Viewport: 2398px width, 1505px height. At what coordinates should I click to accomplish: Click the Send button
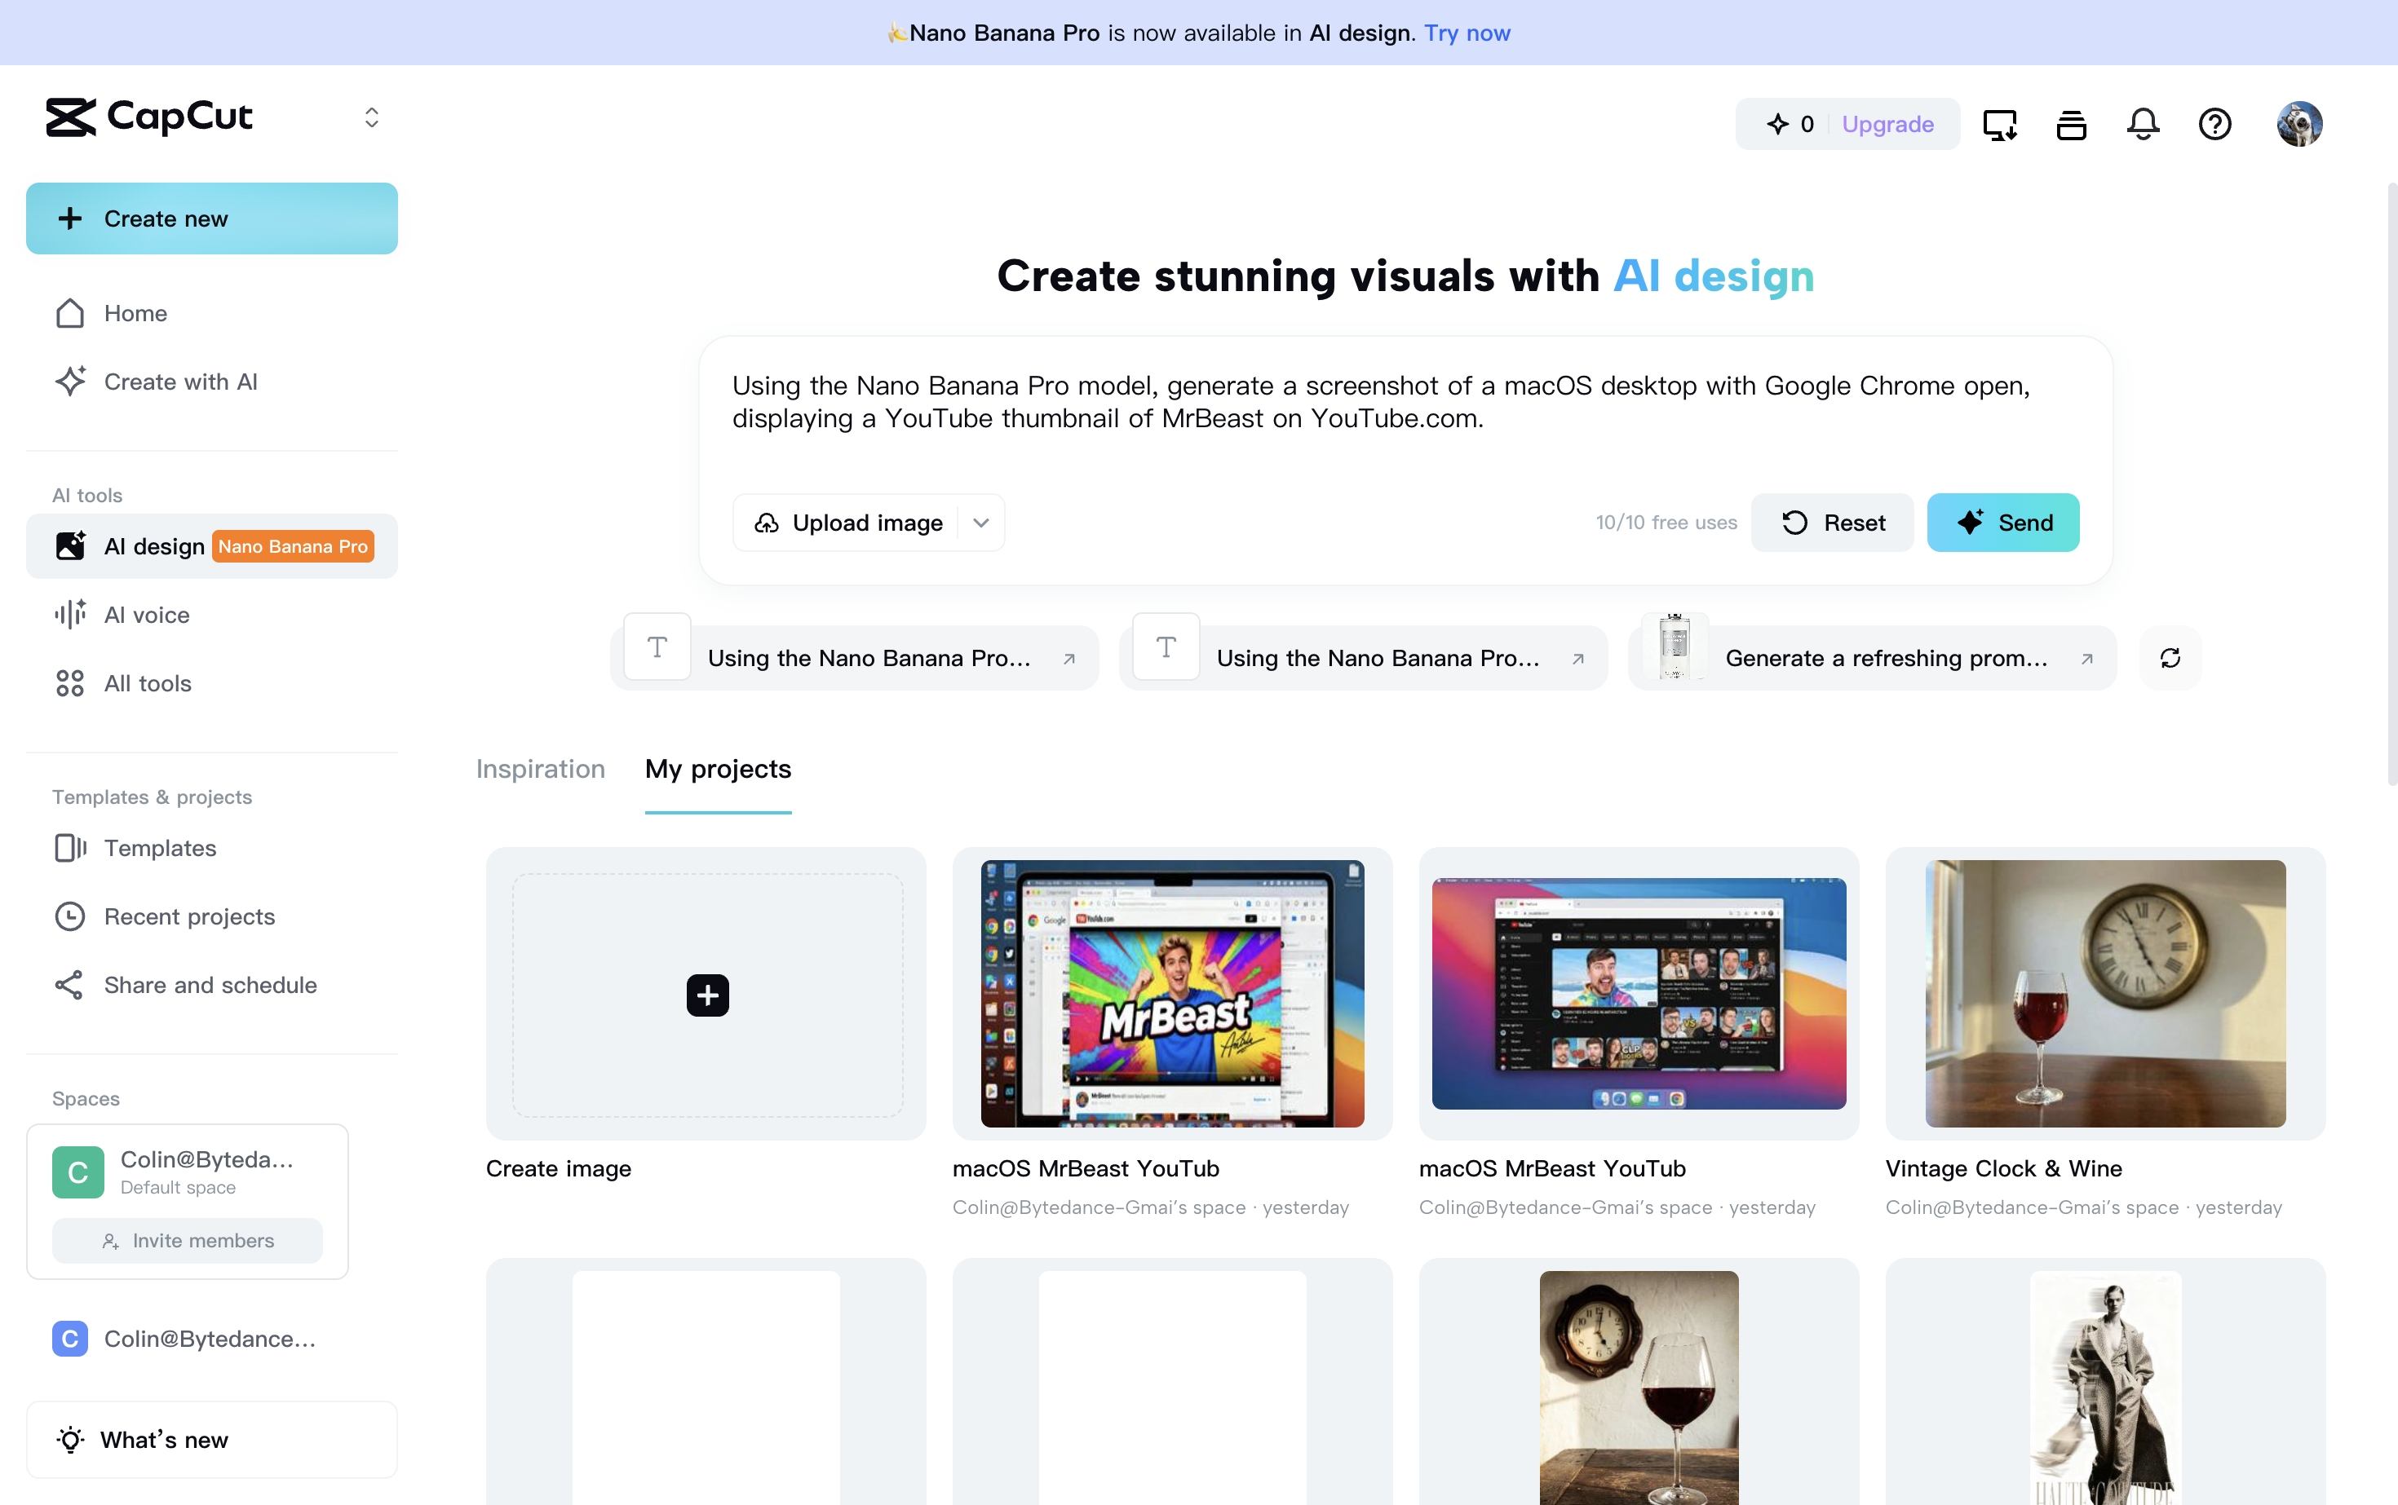tap(2002, 523)
